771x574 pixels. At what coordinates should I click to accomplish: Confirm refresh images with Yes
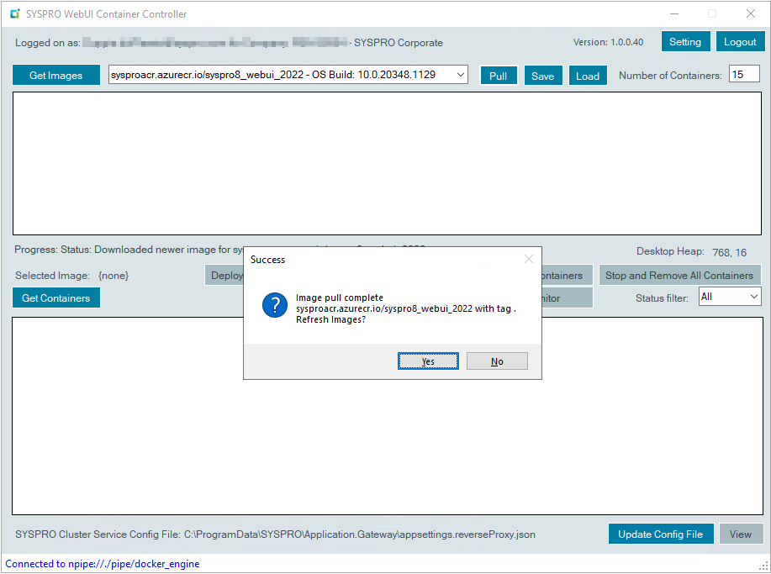(428, 361)
